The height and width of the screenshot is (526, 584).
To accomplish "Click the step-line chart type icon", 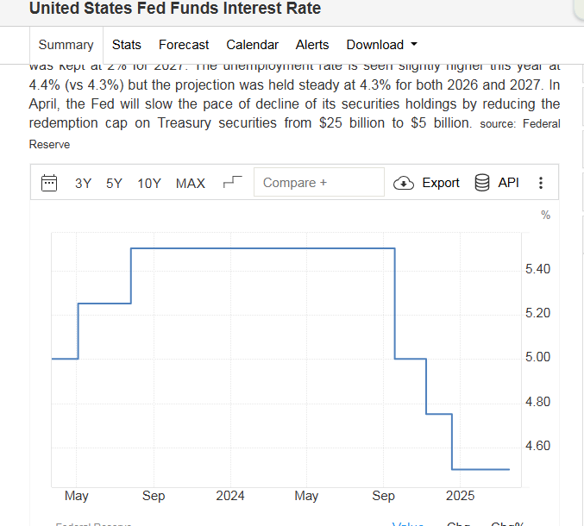I will tap(232, 182).
